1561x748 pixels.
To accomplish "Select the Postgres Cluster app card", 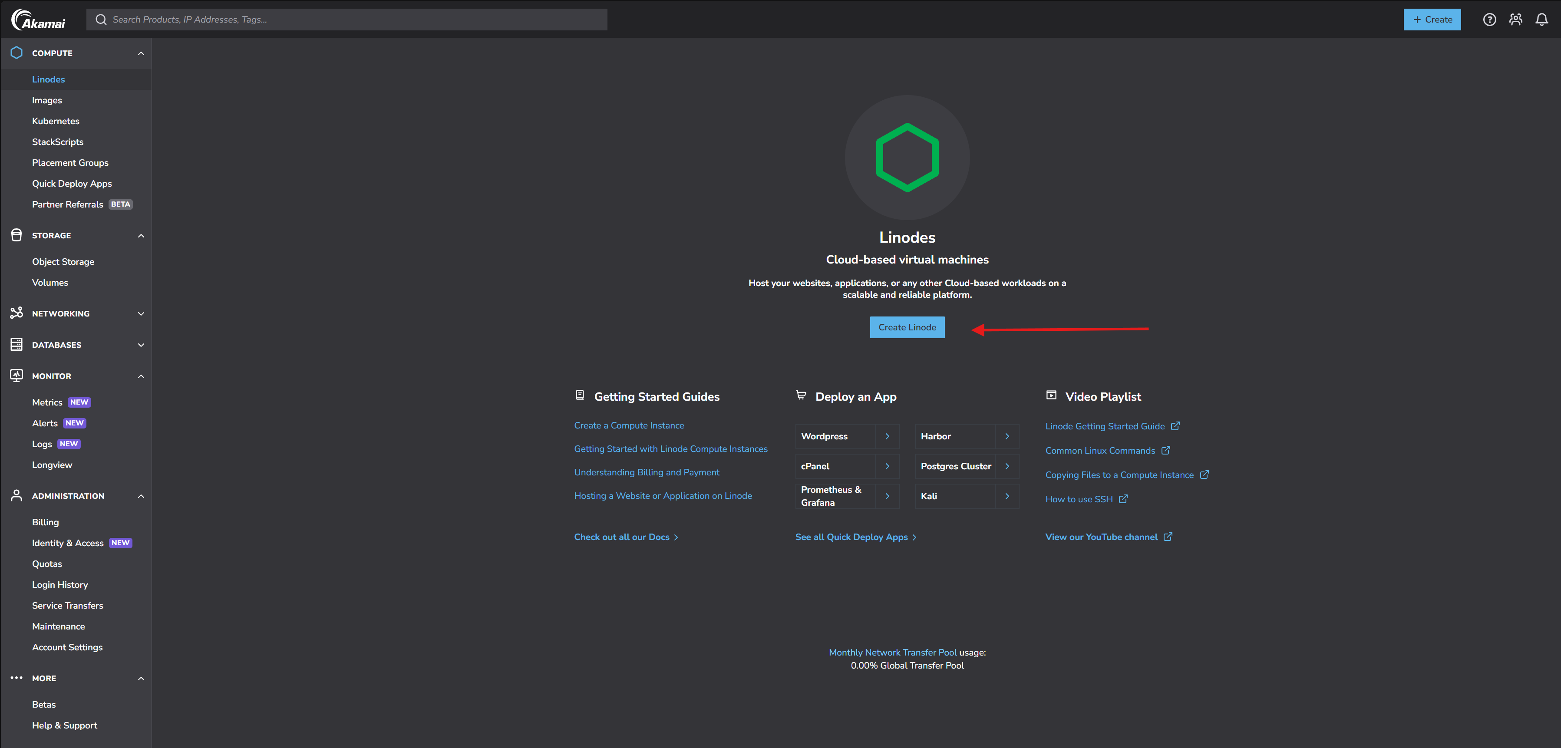I will pyautogui.click(x=967, y=466).
